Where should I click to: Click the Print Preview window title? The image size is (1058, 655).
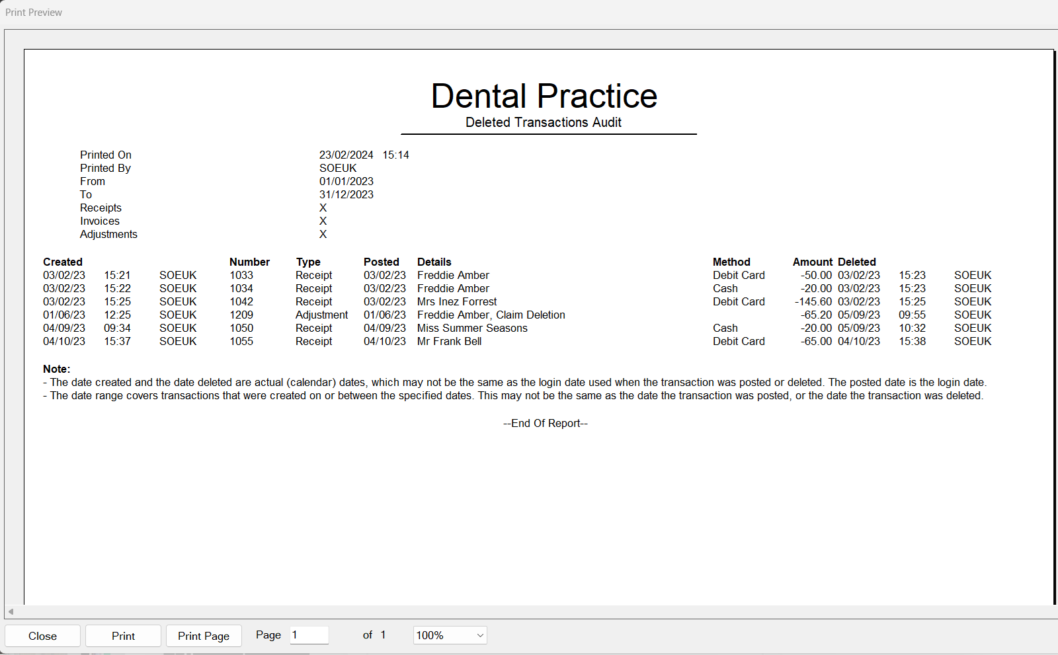(34, 13)
